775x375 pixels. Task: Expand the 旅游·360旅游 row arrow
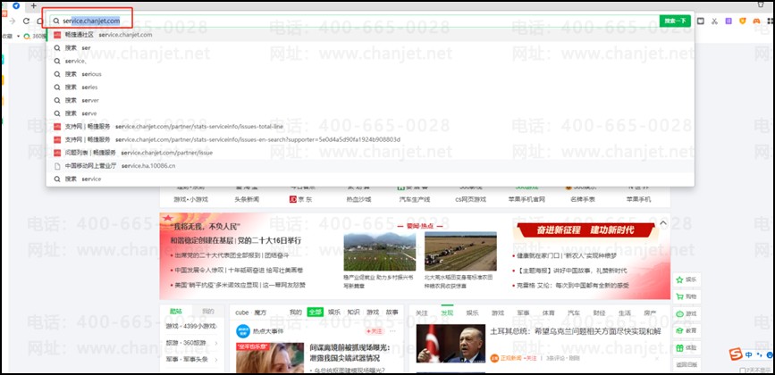(216, 343)
